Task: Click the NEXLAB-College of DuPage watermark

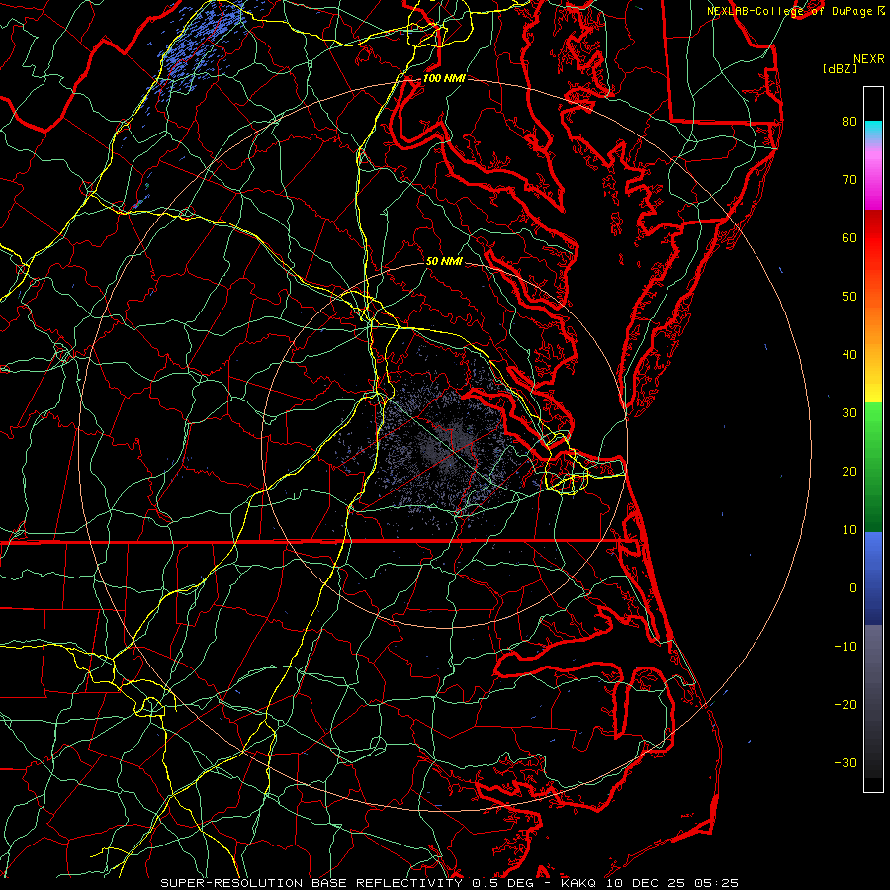Action: (x=789, y=10)
